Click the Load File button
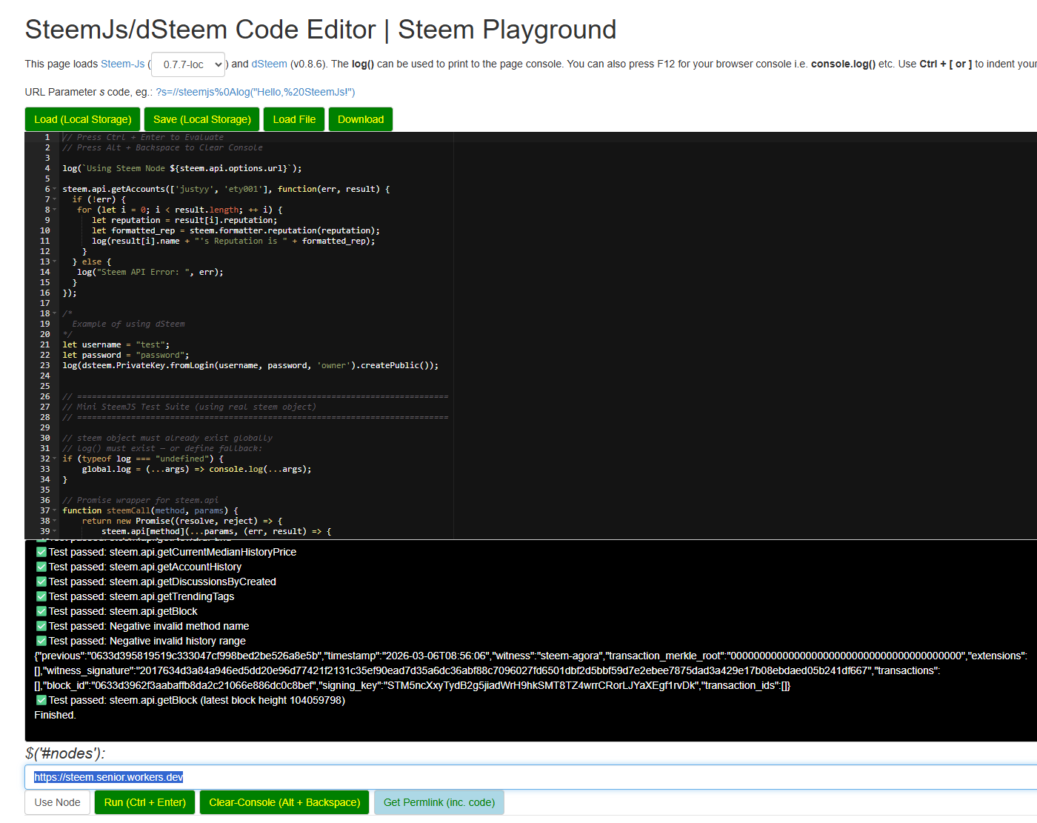 click(x=294, y=119)
